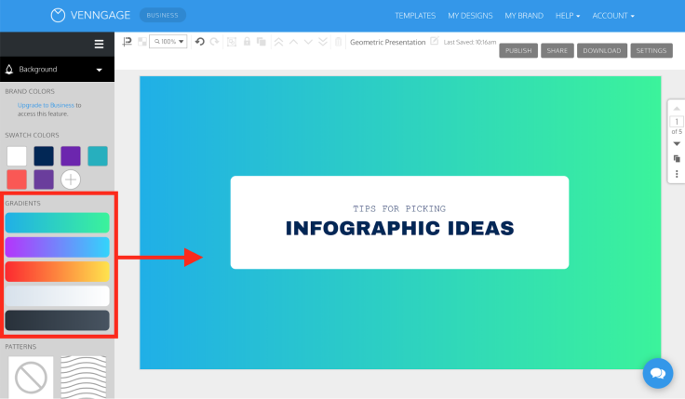Pick the white swatch color
This screenshot has height=399, width=685.
pos(17,156)
